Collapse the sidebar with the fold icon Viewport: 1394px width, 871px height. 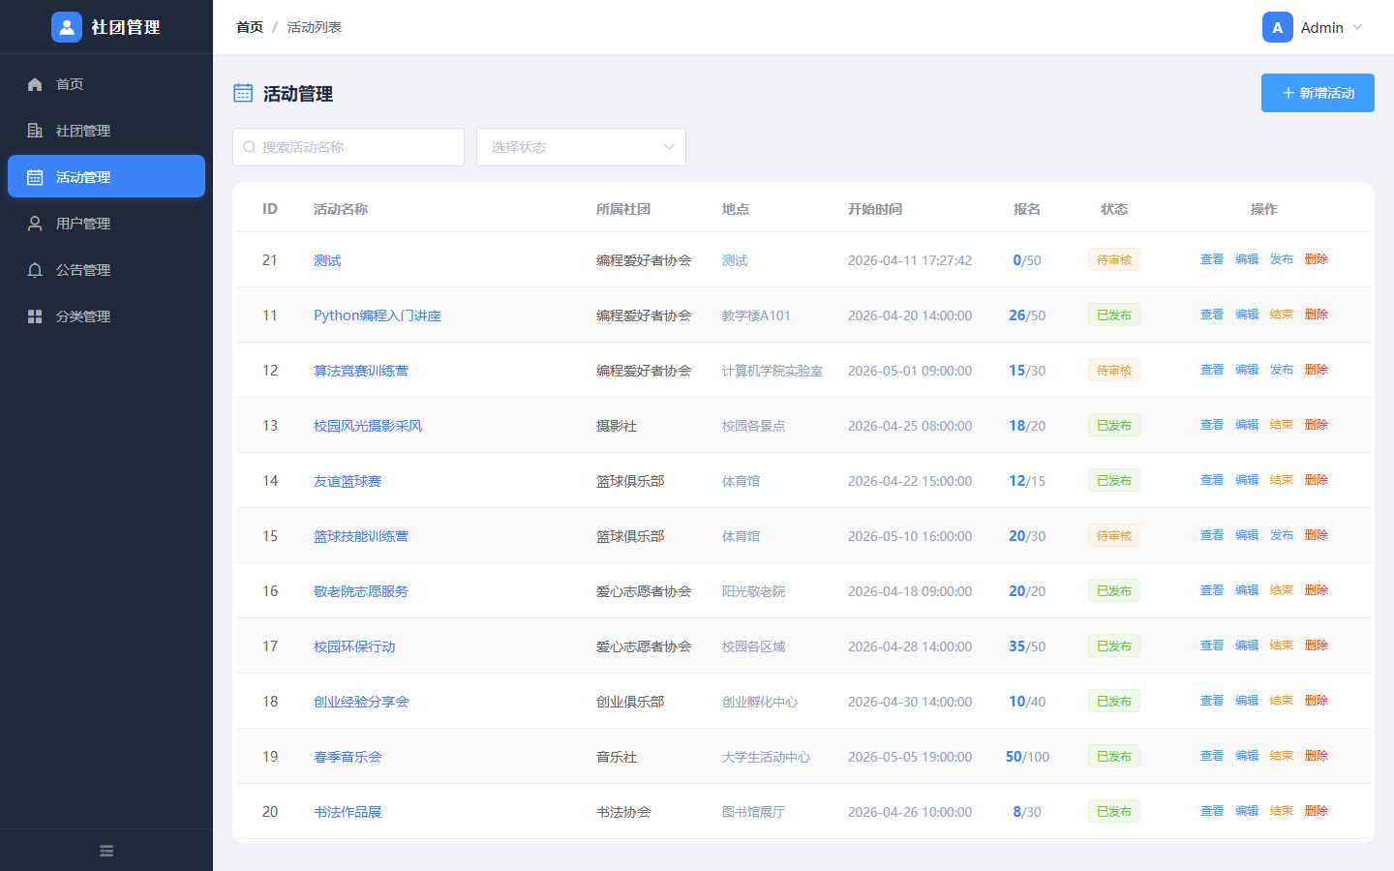tap(106, 851)
